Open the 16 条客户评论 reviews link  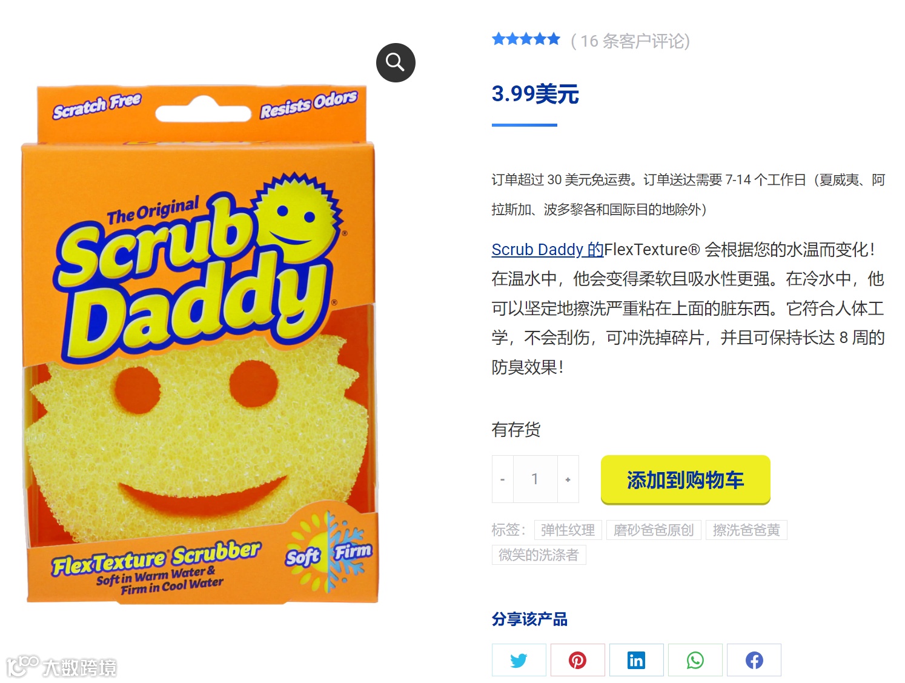click(630, 41)
